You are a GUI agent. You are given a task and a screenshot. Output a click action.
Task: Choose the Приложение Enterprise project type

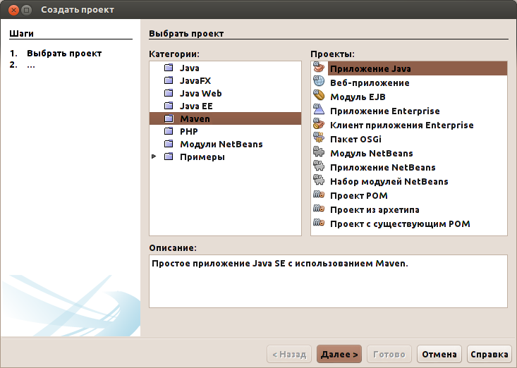(x=385, y=111)
